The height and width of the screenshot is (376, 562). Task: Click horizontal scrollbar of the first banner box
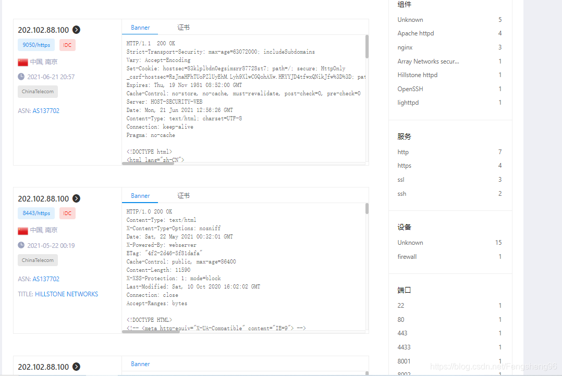click(148, 164)
